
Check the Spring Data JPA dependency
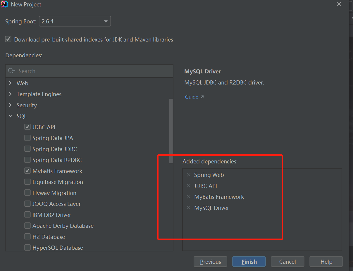point(27,138)
